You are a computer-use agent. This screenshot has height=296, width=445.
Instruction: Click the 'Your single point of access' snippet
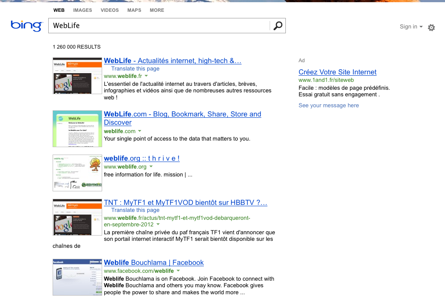(x=177, y=139)
